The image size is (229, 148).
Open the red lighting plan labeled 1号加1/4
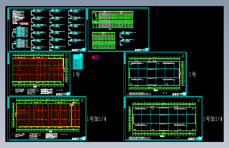click(x=47, y=118)
